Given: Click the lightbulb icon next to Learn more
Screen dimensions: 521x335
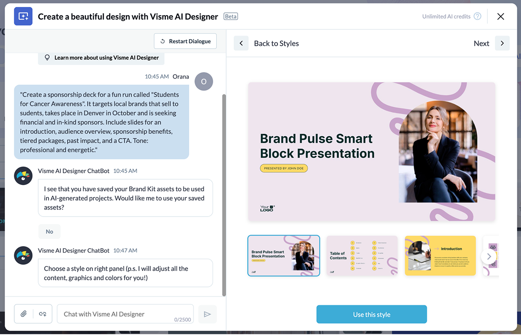Looking at the screenshot, I should pyautogui.click(x=47, y=57).
